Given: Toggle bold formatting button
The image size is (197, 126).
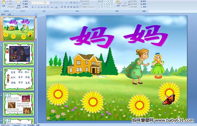Looking at the screenshot, I should click(x=33, y=7).
